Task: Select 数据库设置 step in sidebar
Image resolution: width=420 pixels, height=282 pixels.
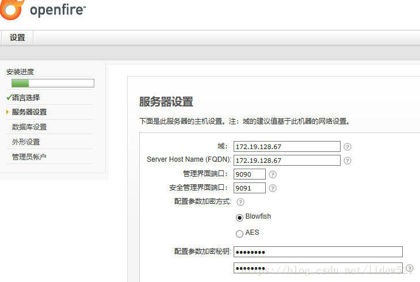Action: point(29,127)
